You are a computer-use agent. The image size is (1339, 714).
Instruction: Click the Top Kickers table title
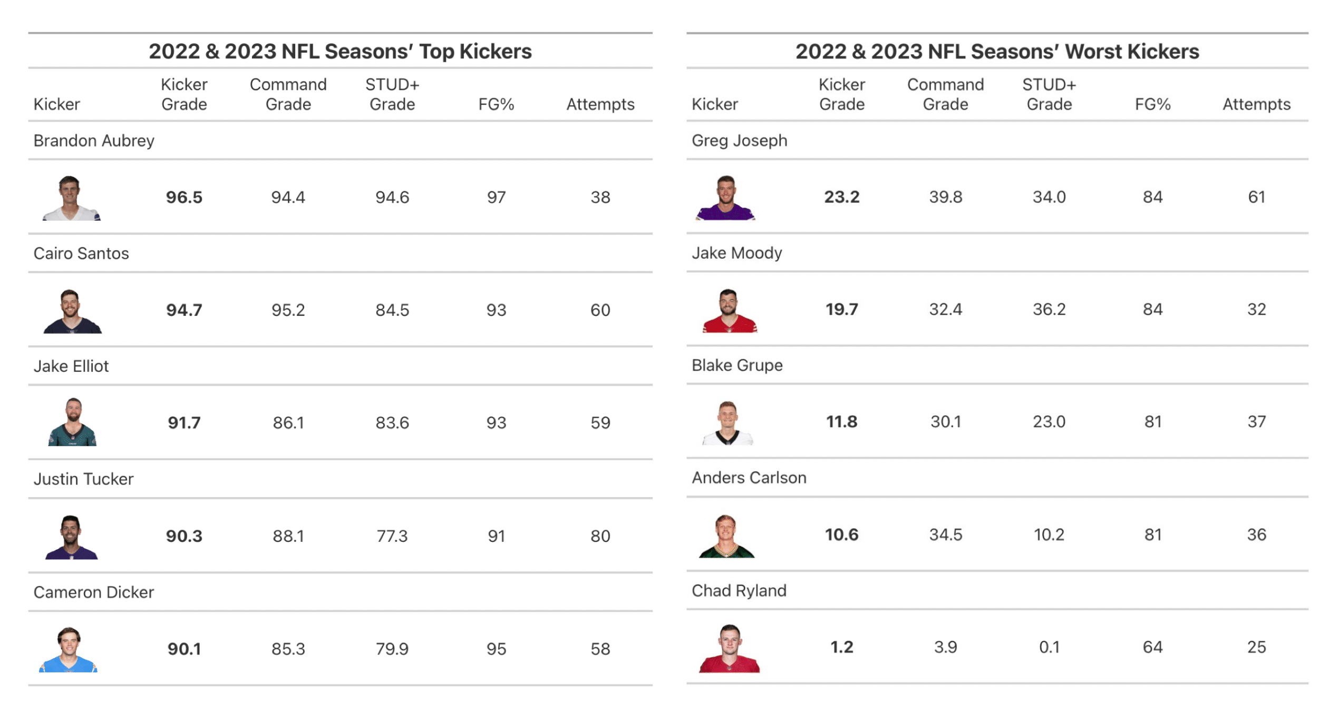click(x=340, y=51)
